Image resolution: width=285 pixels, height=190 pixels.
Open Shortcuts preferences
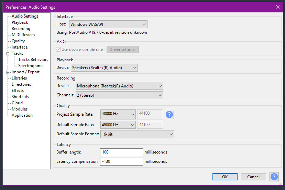tap(20, 97)
